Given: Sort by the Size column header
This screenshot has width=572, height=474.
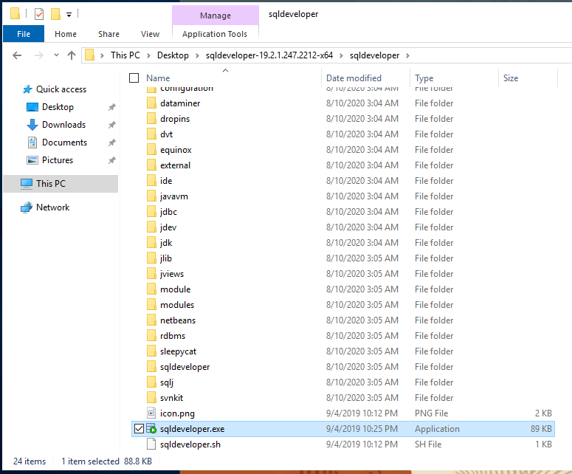Looking at the screenshot, I should pos(511,78).
